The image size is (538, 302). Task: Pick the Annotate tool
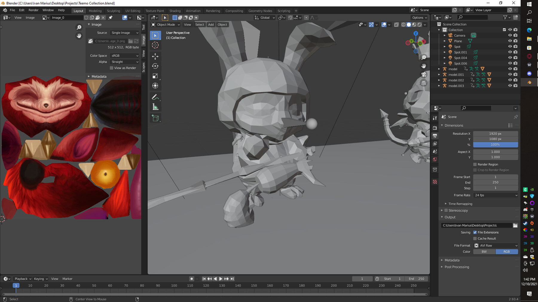pos(155,97)
